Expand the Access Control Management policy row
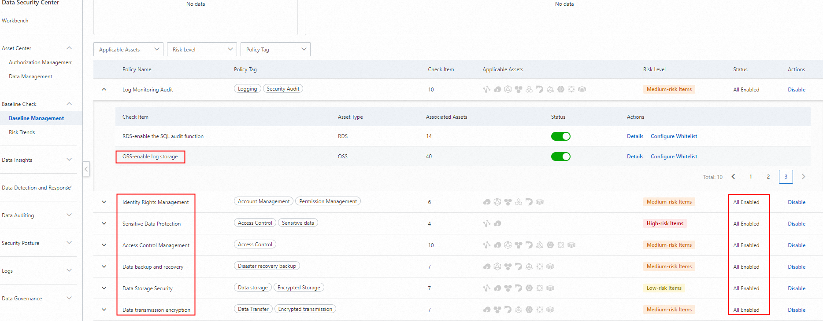Image resolution: width=823 pixels, height=321 pixels. click(x=104, y=245)
